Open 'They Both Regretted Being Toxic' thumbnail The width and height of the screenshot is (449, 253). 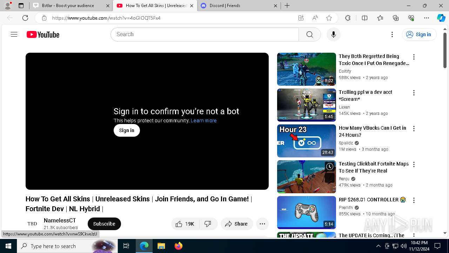307,69
